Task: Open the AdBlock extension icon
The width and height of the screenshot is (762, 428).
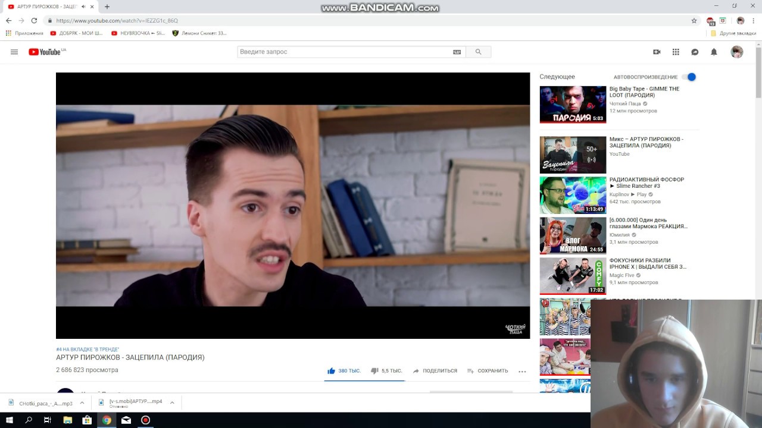Action: pos(710,21)
